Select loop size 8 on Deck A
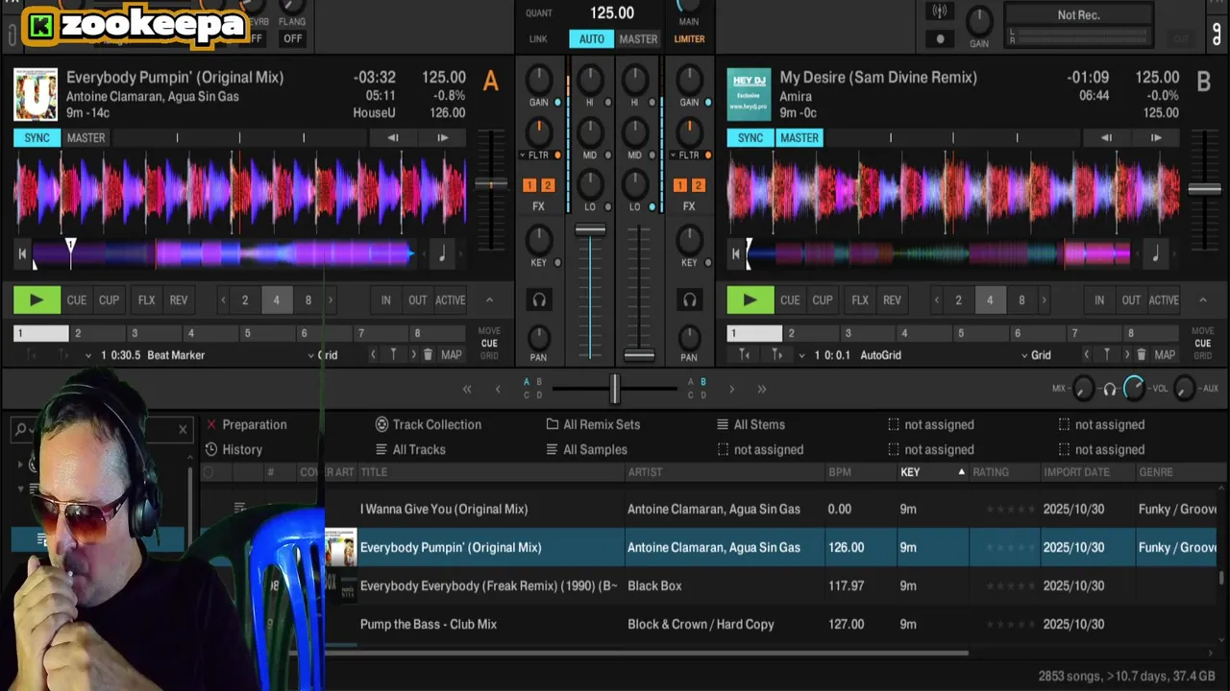Viewport: 1230px width, 691px height. point(308,300)
